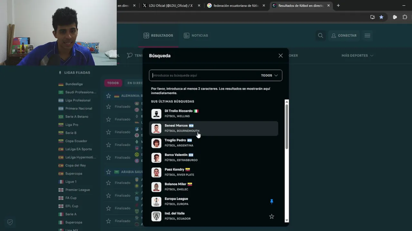Select Bolanos Miler from recent searches
412x231 pixels.
[214, 187]
